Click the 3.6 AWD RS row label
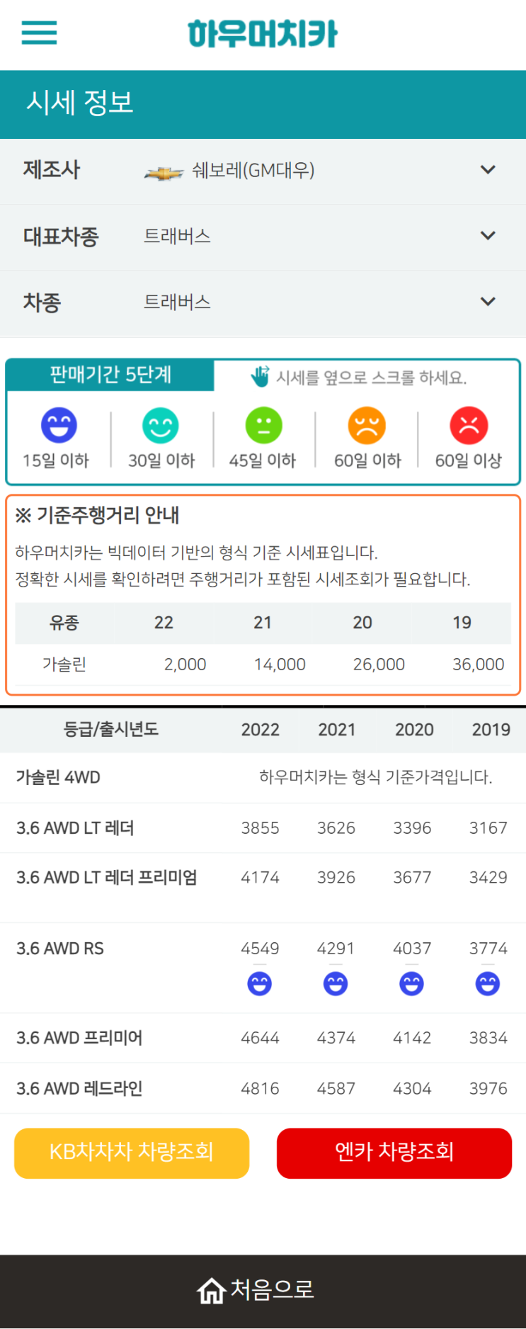Image resolution: width=526 pixels, height=1329 pixels. 60,948
